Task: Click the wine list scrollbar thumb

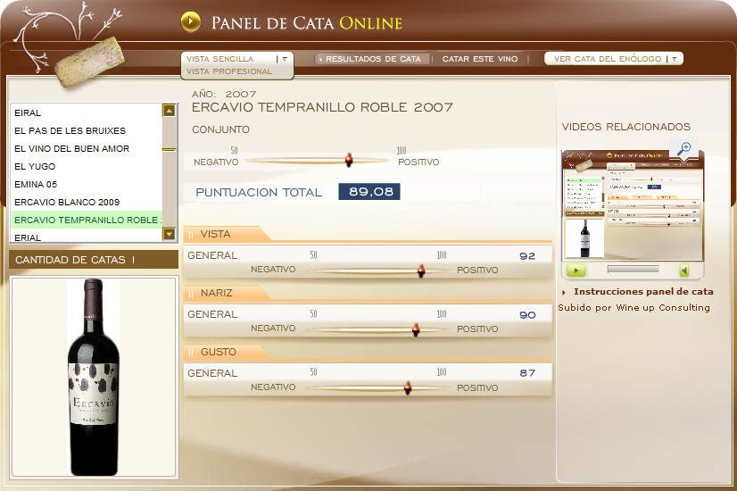Action: [x=169, y=149]
